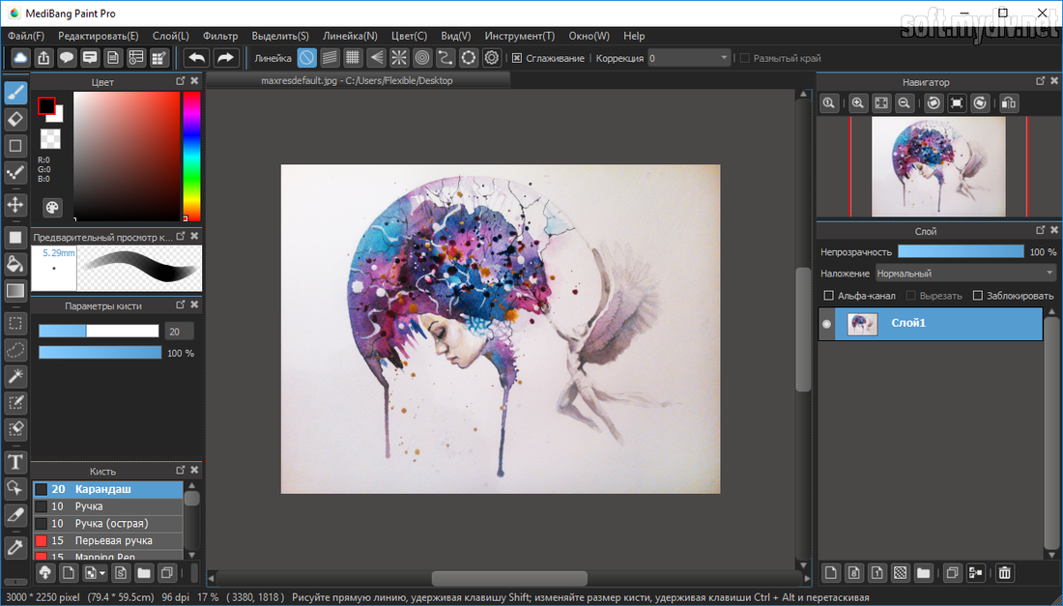
Task: Open the Выделить(S) menu
Action: (x=280, y=36)
